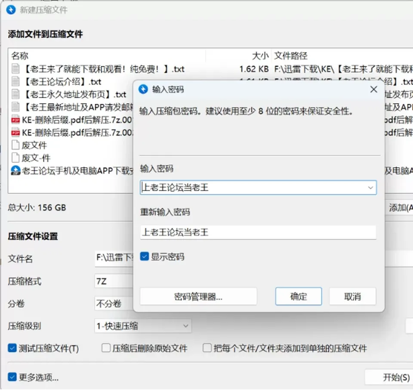This screenshot has height=390, width=413.
Task: Uncheck the 显示密码 checkbox
Action: 145,257
